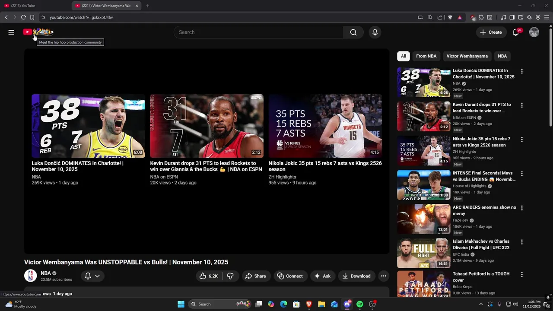Click the Ask button
Image resolution: width=553 pixels, height=311 pixels.
[x=322, y=276]
